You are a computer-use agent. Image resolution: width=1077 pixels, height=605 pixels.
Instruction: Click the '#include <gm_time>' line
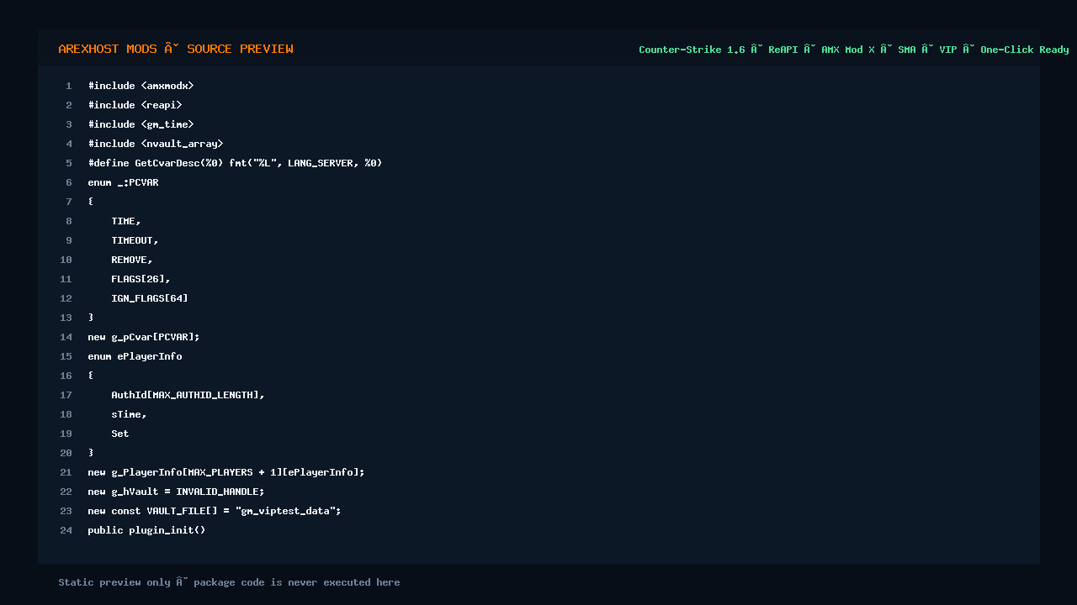pyautogui.click(x=141, y=124)
